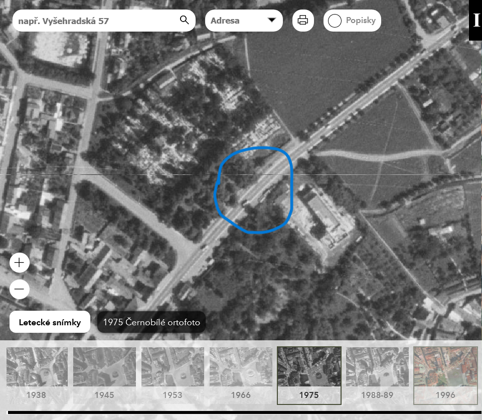482x420 pixels.
Task: Click the print map icon
Action: 303,20
